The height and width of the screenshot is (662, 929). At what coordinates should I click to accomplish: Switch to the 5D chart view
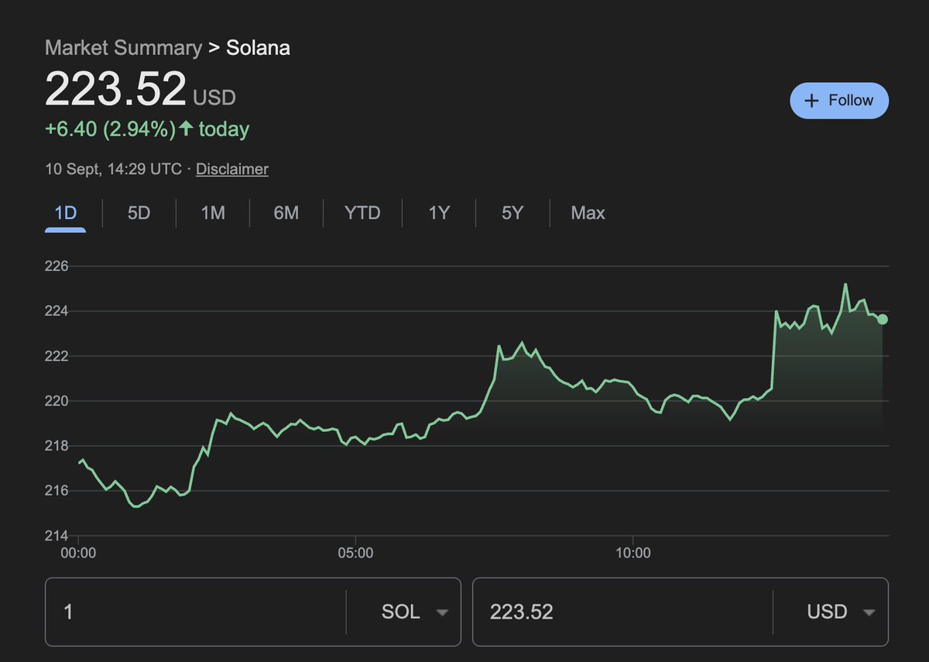coord(138,213)
